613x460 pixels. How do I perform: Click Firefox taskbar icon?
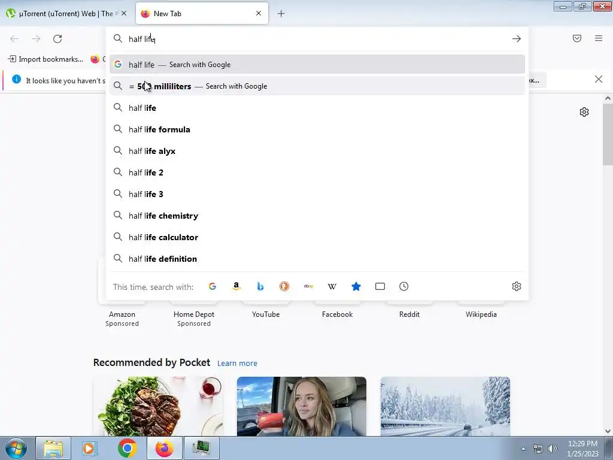click(165, 448)
